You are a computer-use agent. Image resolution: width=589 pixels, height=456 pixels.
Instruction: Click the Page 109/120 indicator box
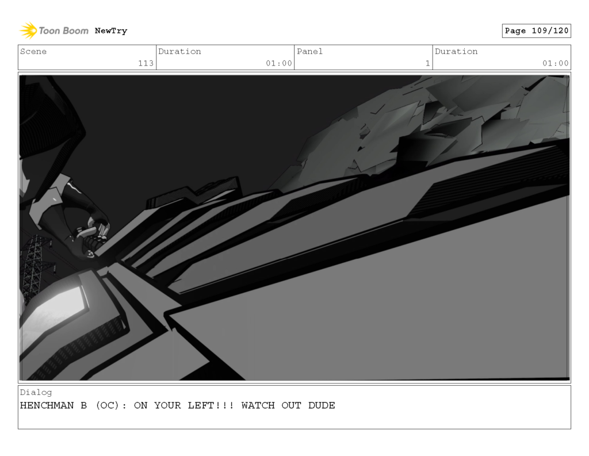[x=536, y=31]
